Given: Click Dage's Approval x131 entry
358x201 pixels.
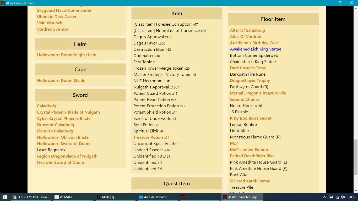Looking at the screenshot, I should pos(153,37).
